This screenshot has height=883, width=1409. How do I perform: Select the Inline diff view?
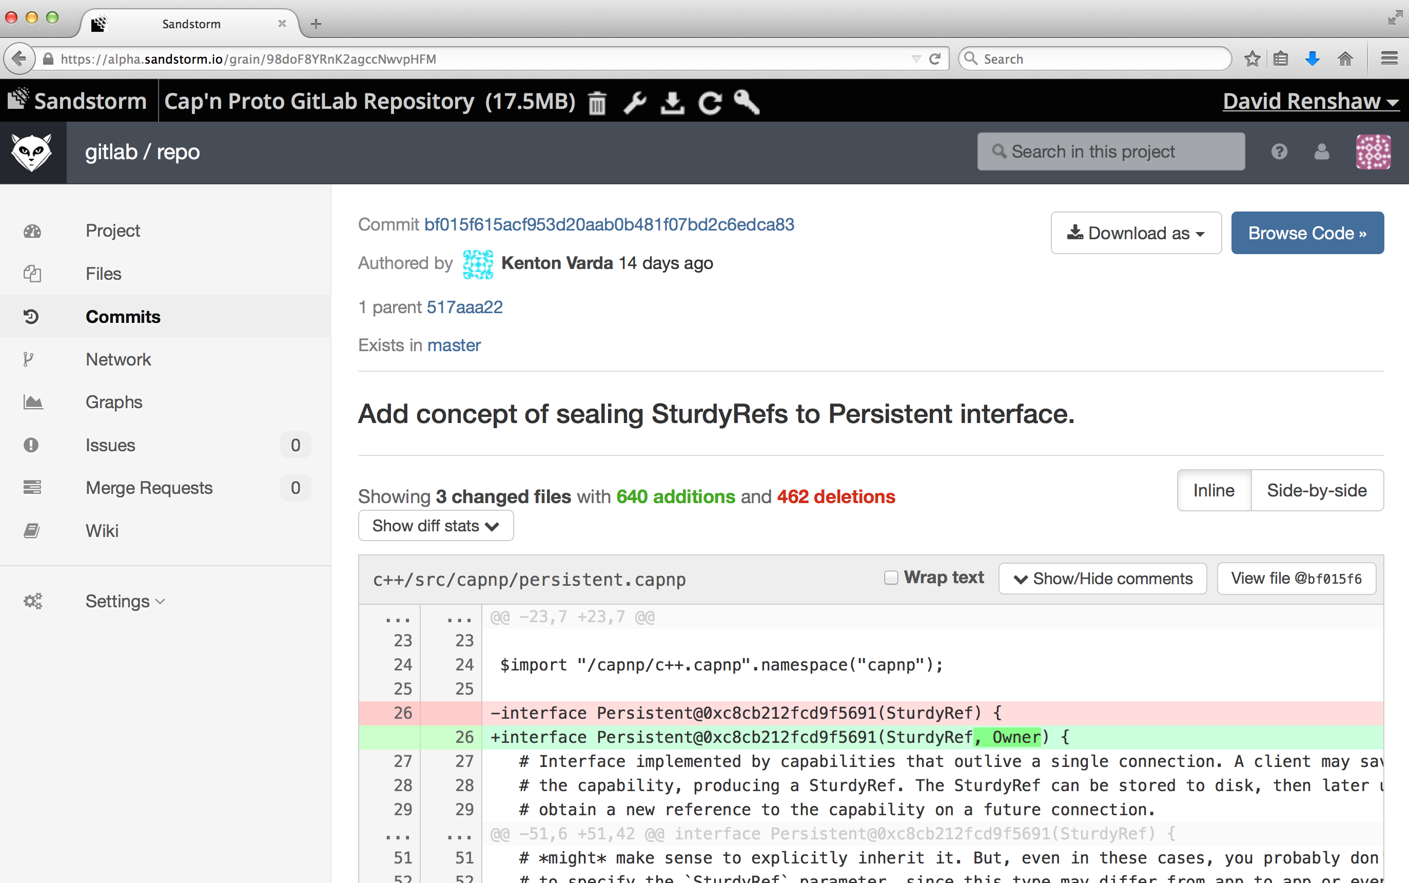tap(1214, 491)
